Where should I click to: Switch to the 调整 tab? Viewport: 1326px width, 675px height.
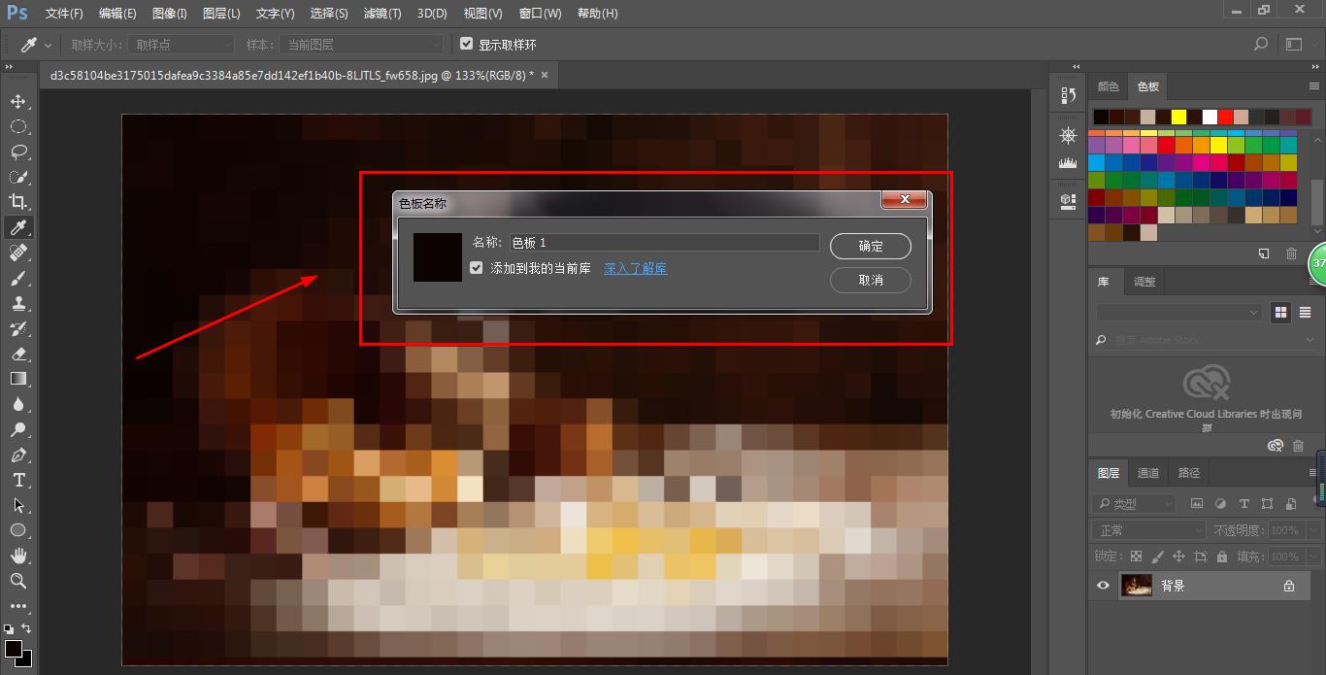(x=1144, y=282)
